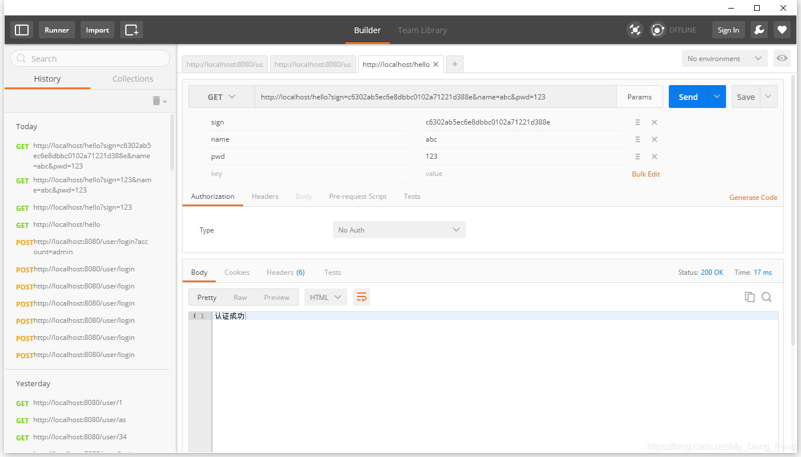Open history item http://localhost:8080/user/as
Screen dimensions: 801x457
[80, 420]
